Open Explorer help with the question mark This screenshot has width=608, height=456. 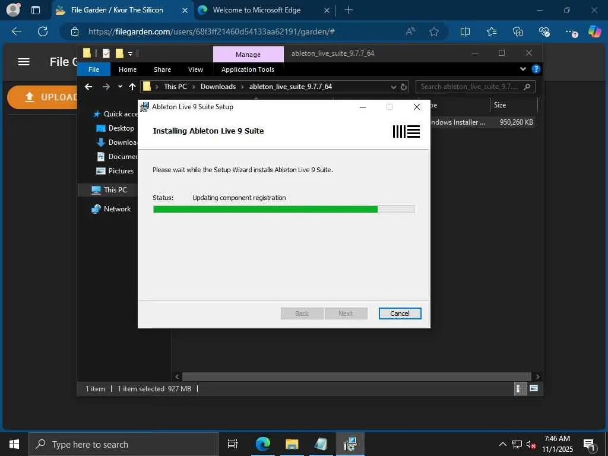pos(536,69)
